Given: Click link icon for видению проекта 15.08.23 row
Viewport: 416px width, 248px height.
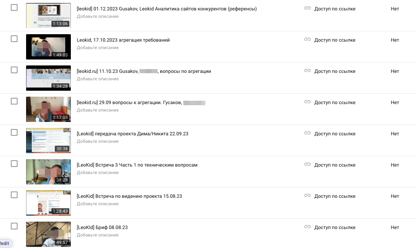Looking at the screenshot, I should [308, 196].
